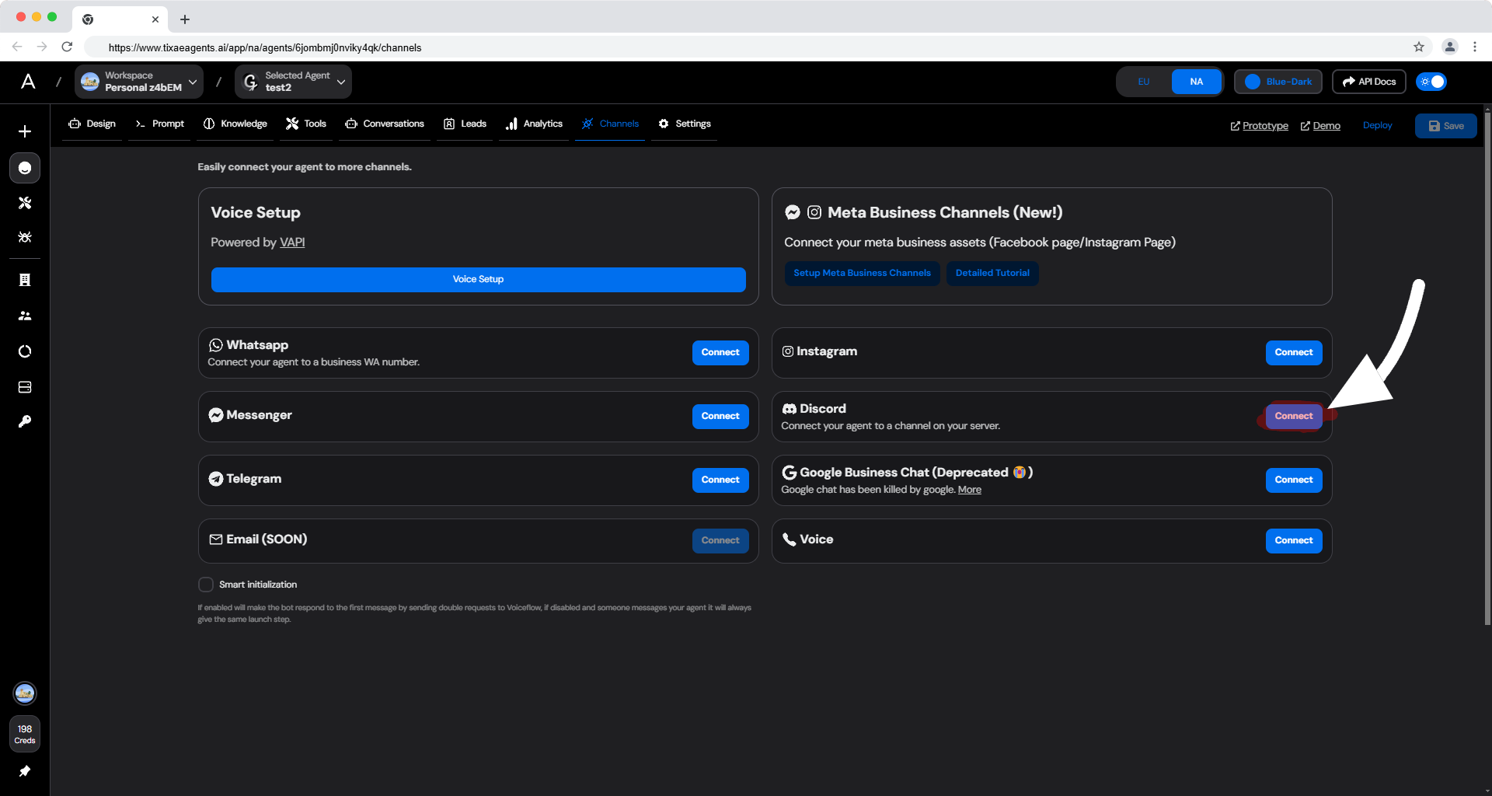Select the billing card icon in sidebar
The image size is (1492, 796).
(x=24, y=386)
